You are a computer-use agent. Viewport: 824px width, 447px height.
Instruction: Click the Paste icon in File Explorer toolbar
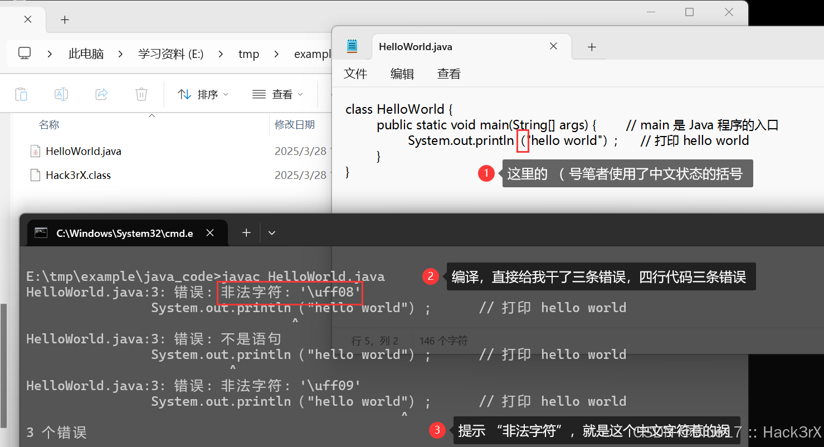point(21,94)
